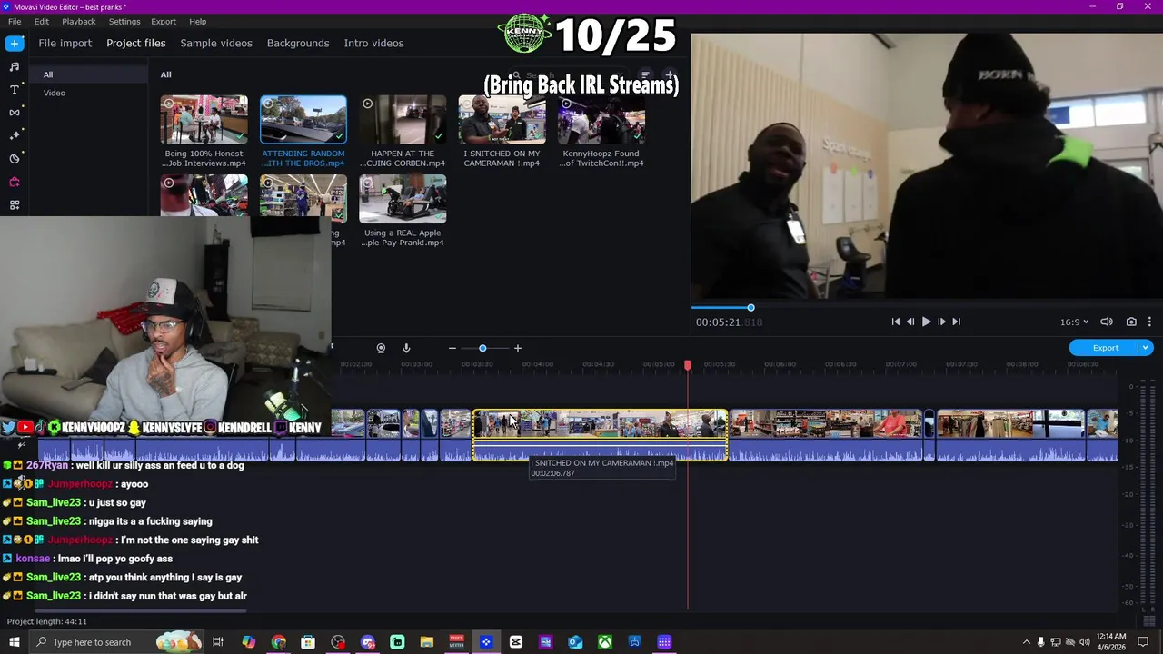Open the Stickers/elements clock-shaped icon
The image size is (1163, 654).
pos(15,158)
